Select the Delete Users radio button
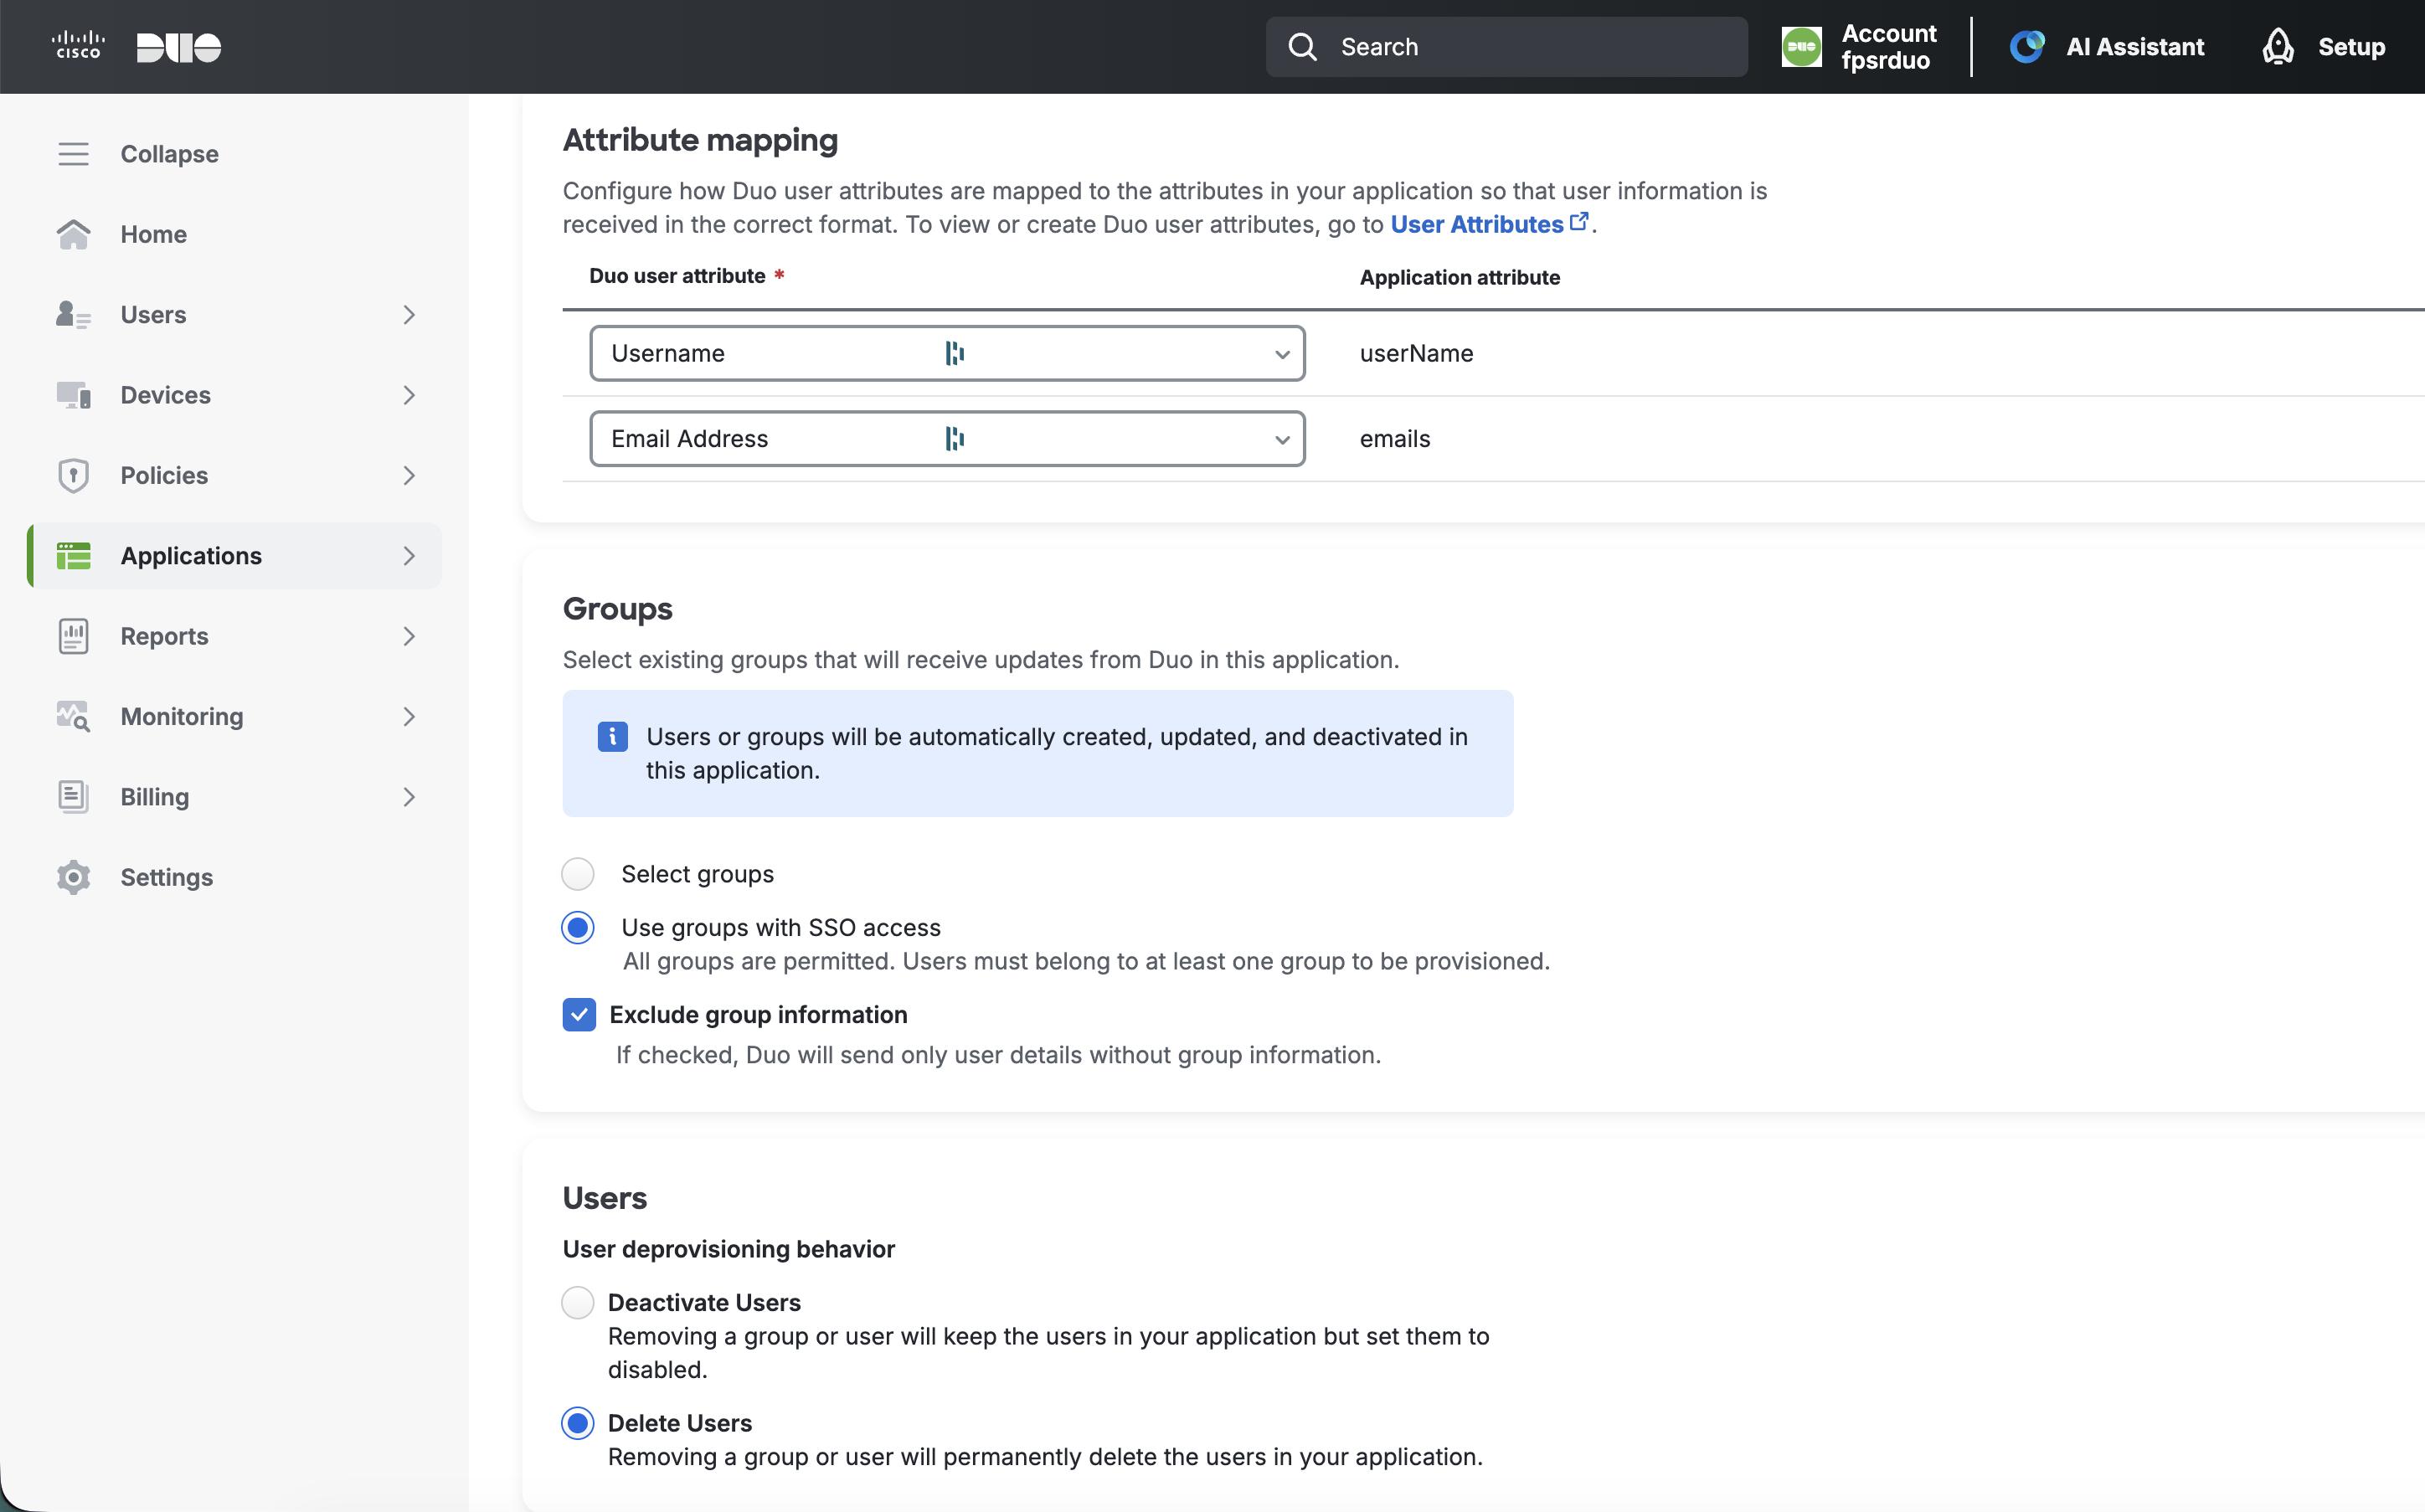 (578, 1423)
